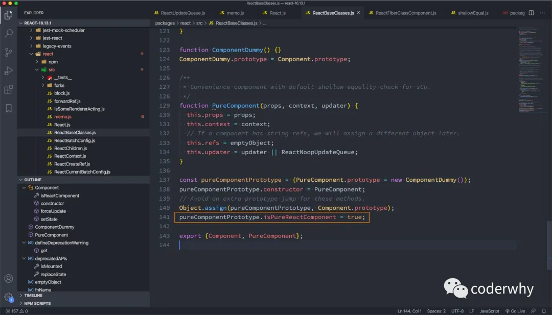Switch to ReactUpdateQueue.js tab

(179, 13)
